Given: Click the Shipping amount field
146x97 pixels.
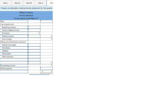Looking at the screenshot, I should pos(34,51).
